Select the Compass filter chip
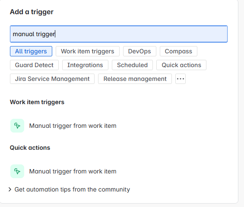 click(178, 51)
